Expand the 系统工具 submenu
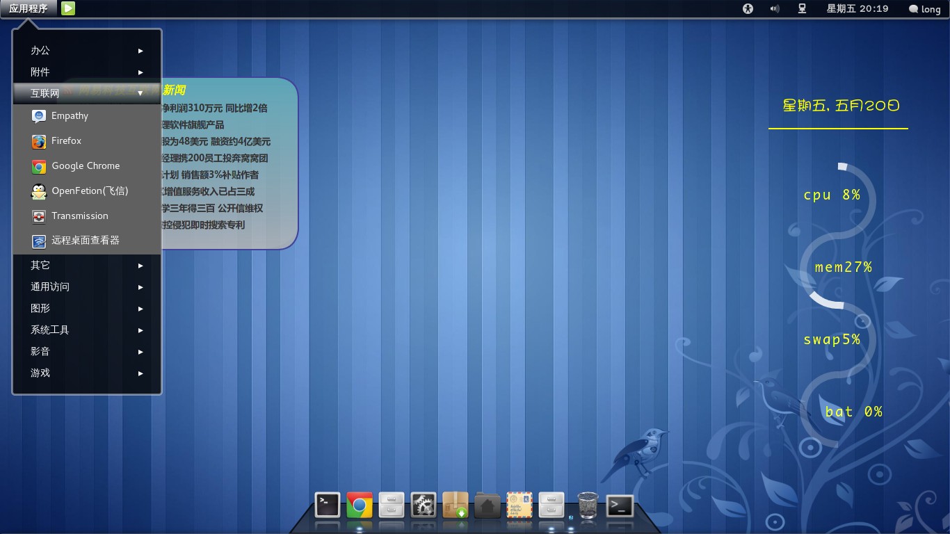The width and height of the screenshot is (950, 534). pyautogui.click(x=87, y=330)
